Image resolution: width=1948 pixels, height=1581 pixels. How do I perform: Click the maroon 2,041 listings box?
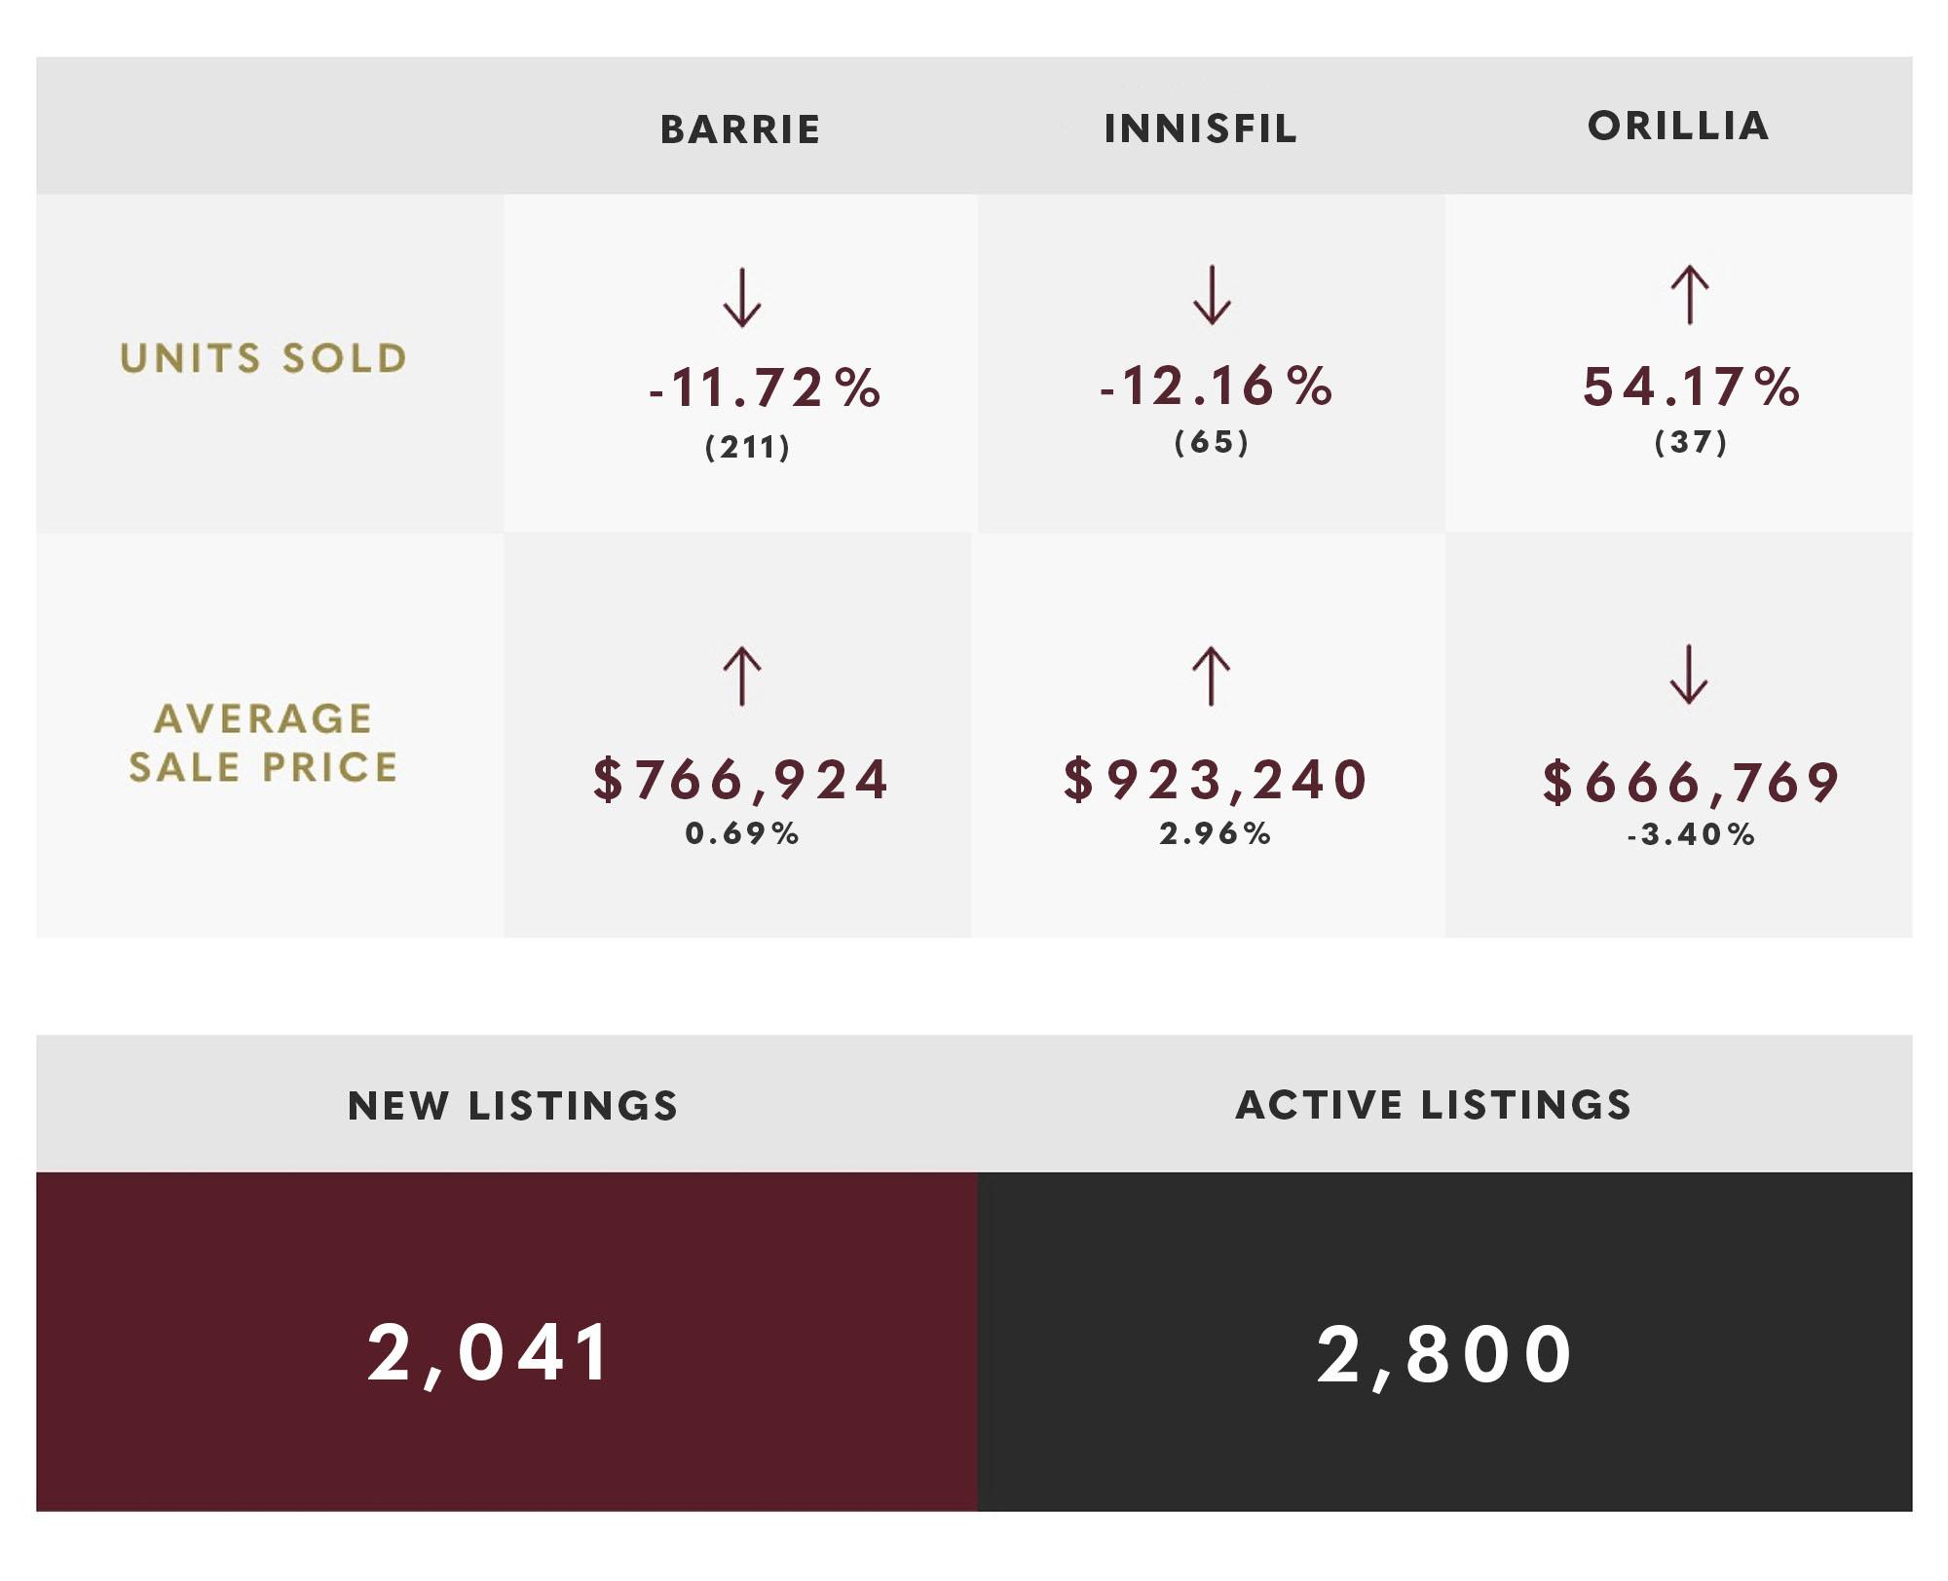click(x=506, y=1342)
